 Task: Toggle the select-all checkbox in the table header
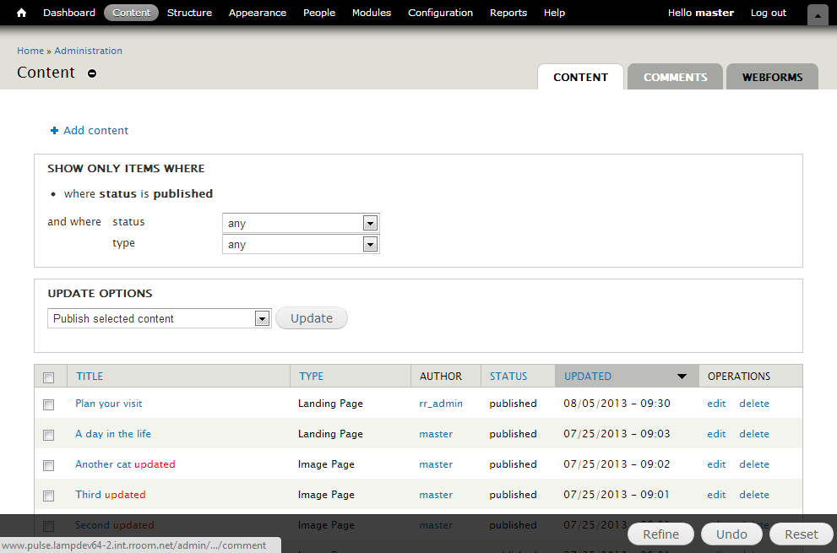coord(48,377)
